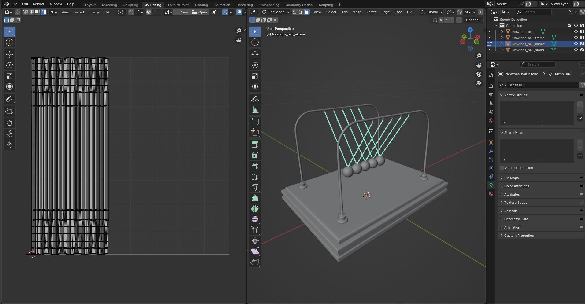This screenshot has width=585, height=304.
Task: Open the Global orientation dropdown
Action: (432, 12)
